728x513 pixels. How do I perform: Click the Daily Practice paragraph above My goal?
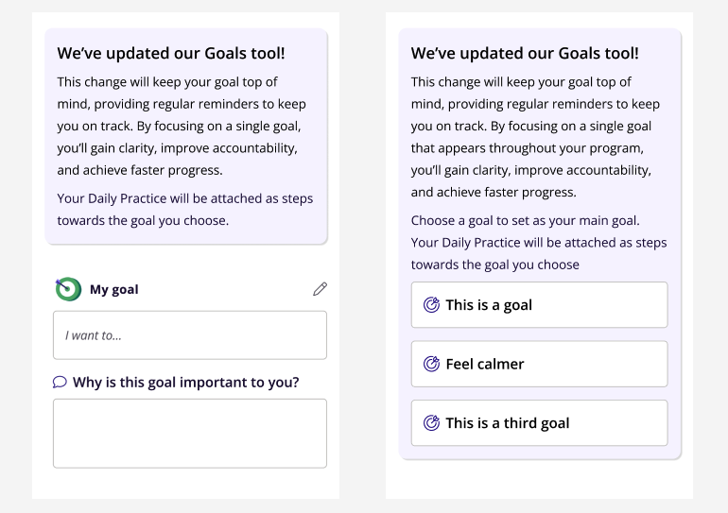185,209
